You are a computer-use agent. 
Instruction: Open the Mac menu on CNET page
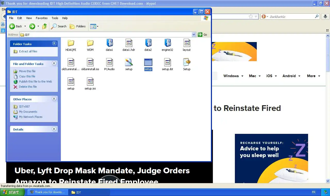click(255, 76)
